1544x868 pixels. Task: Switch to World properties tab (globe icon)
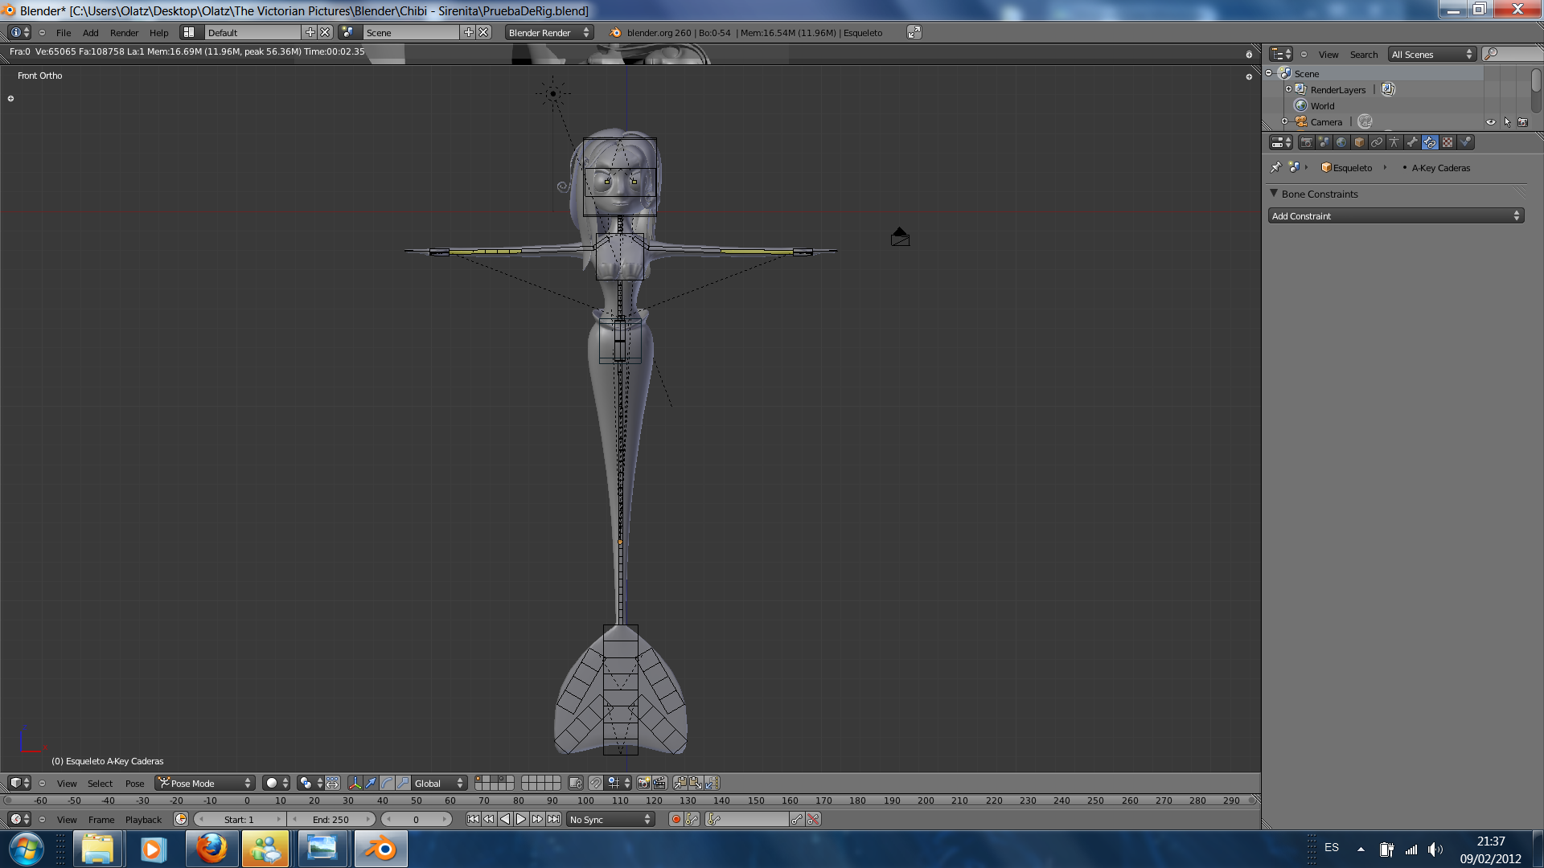click(1341, 142)
